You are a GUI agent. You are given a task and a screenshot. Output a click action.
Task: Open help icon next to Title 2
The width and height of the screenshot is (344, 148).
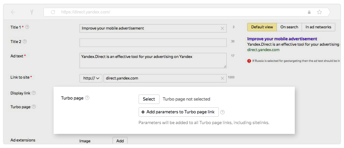click(x=25, y=42)
